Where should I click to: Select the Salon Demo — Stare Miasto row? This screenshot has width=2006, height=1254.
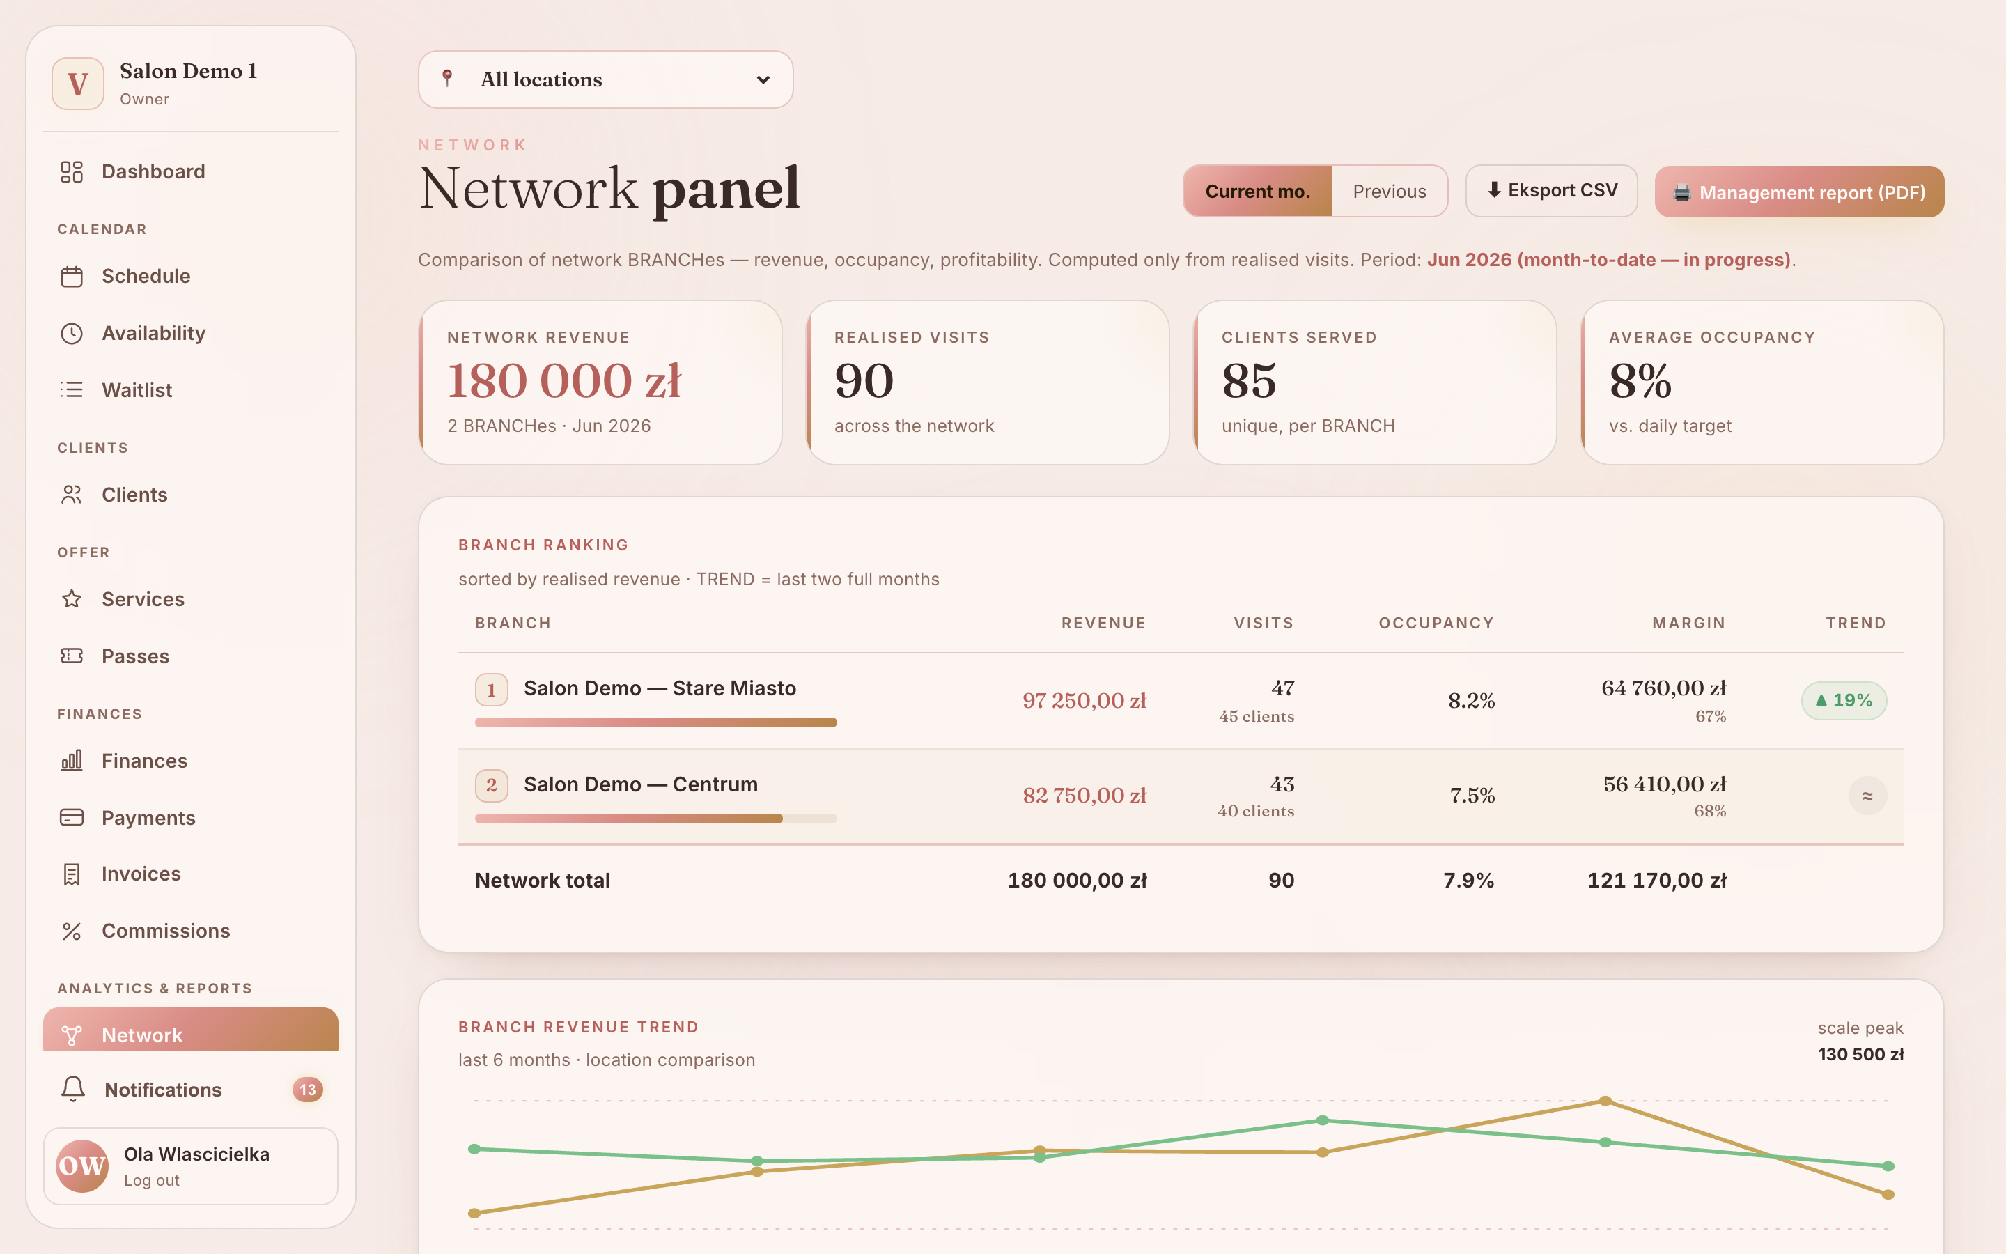[x=1181, y=702]
